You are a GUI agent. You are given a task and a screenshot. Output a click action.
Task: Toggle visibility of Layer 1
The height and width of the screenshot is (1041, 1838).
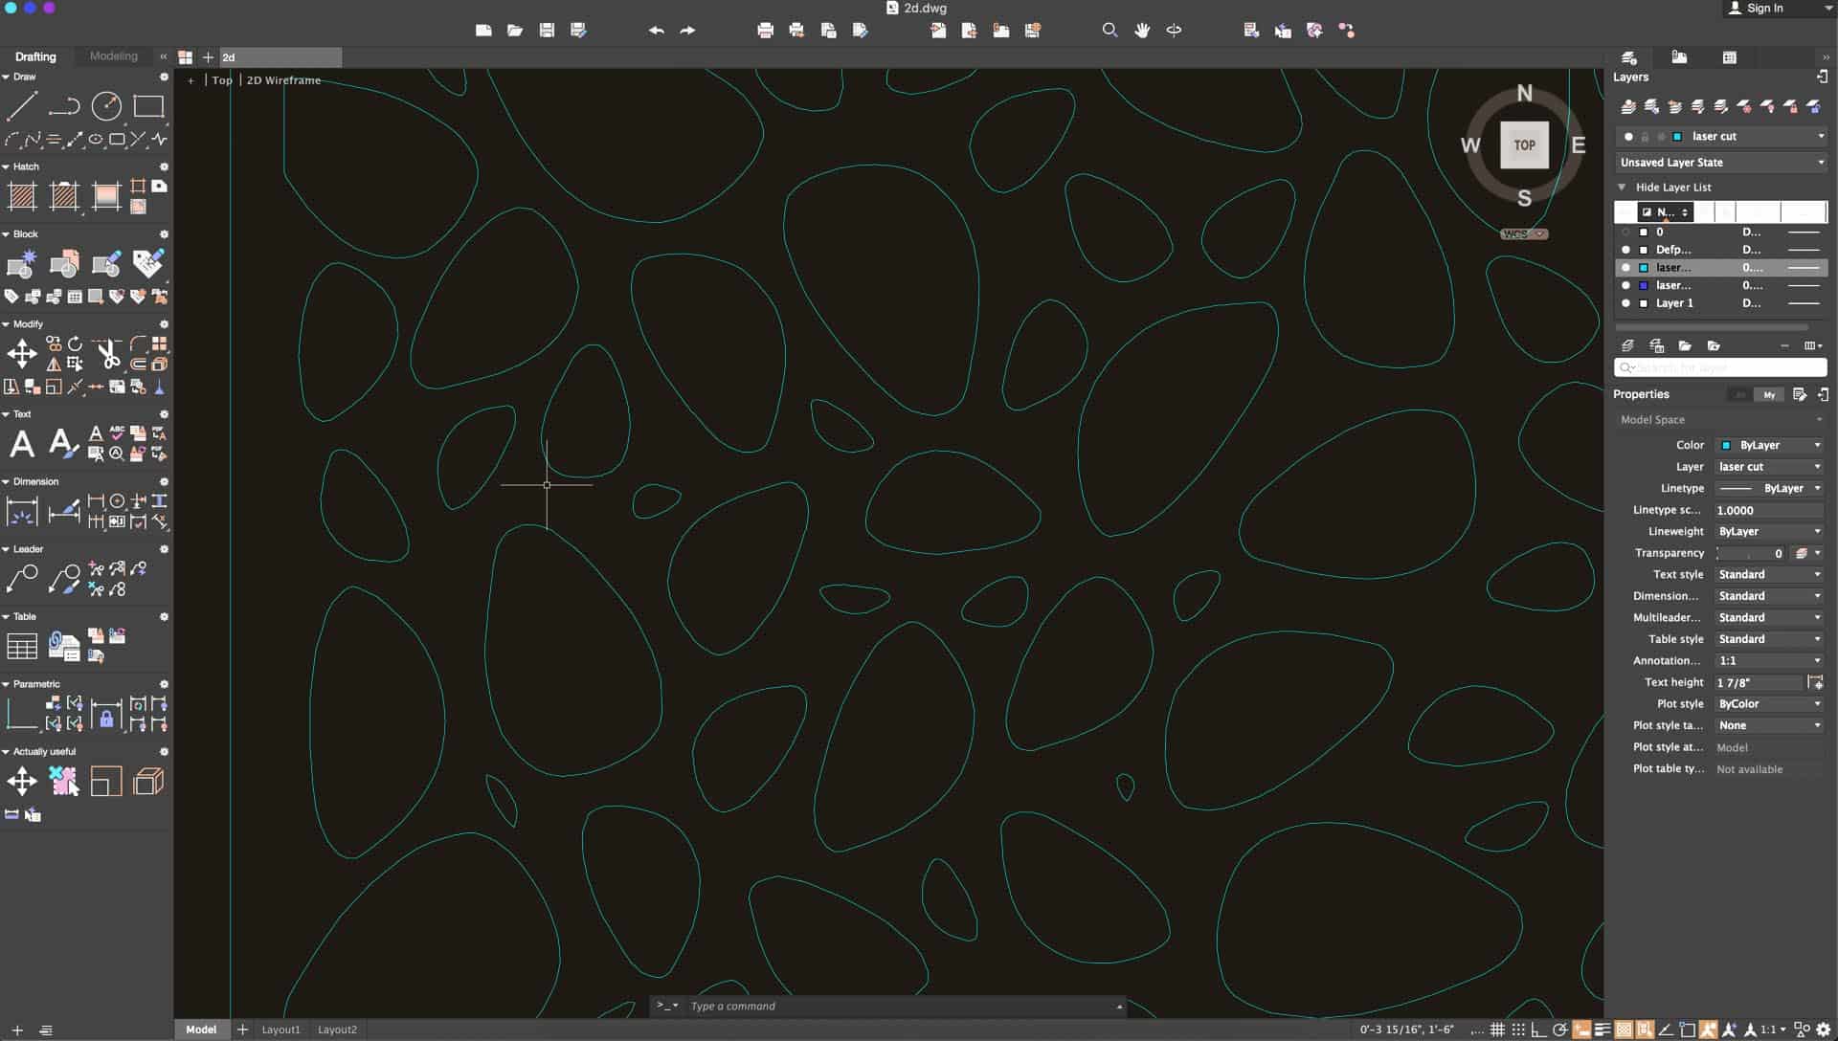(x=1625, y=303)
